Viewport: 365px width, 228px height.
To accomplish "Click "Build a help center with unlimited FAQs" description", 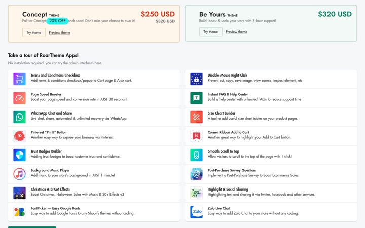I will 254,99.
